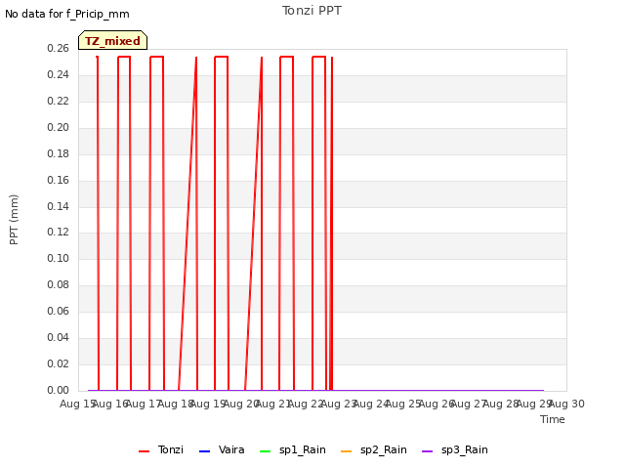The image size is (625, 469).
Task: Click the Aug 30 x-axis date label
Action: pos(566,404)
